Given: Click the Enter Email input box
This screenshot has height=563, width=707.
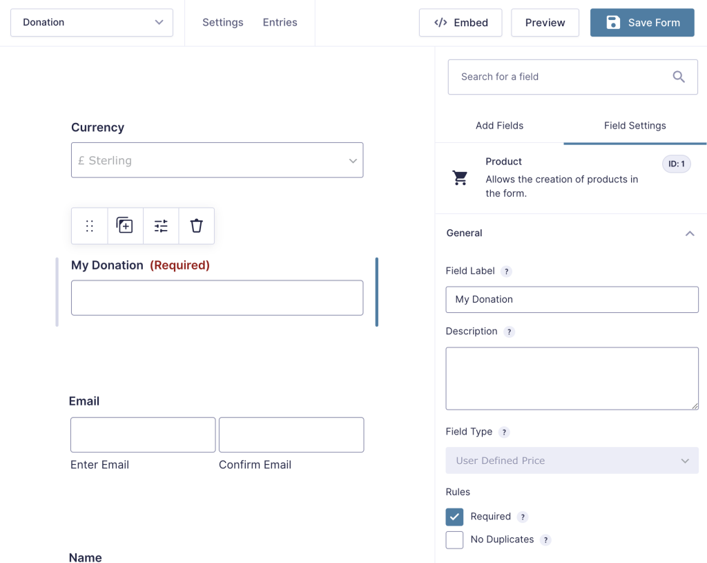Looking at the screenshot, I should coord(143,435).
